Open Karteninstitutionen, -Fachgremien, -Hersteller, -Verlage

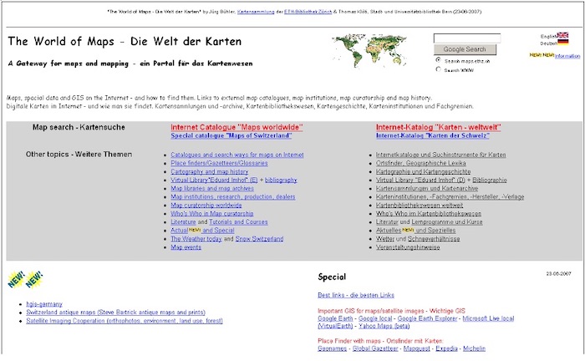[x=450, y=196]
